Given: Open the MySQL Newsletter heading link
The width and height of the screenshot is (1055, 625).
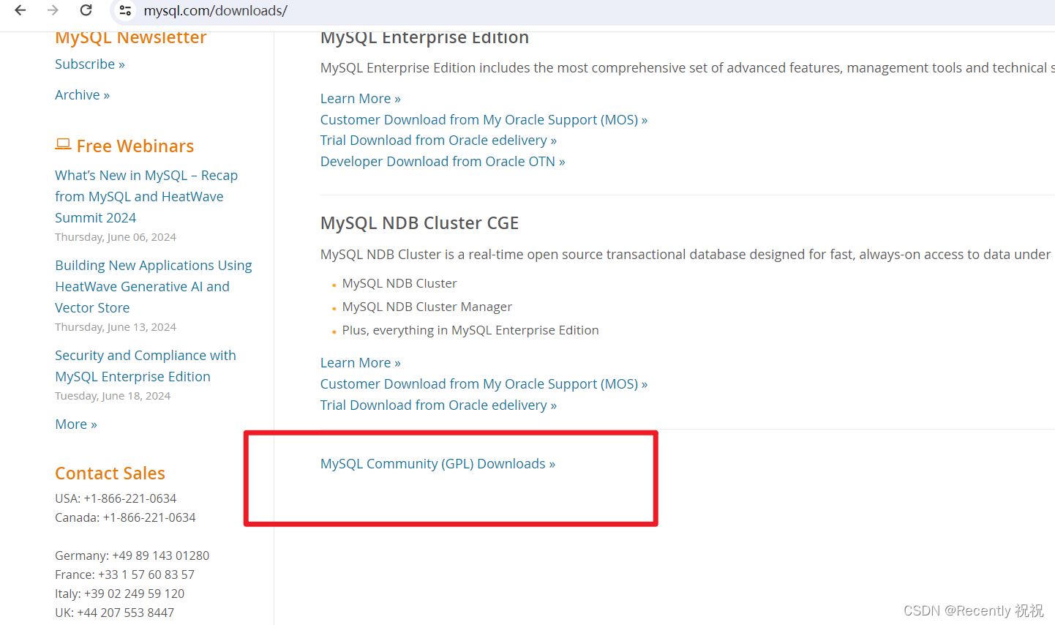Looking at the screenshot, I should pyautogui.click(x=131, y=37).
